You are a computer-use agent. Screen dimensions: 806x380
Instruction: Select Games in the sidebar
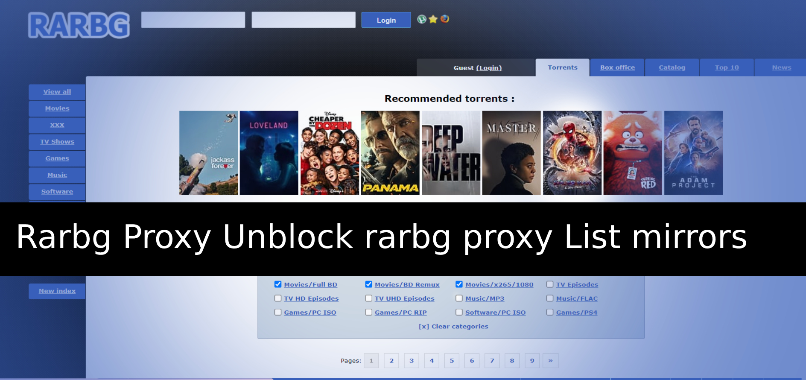tap(57, 158)
